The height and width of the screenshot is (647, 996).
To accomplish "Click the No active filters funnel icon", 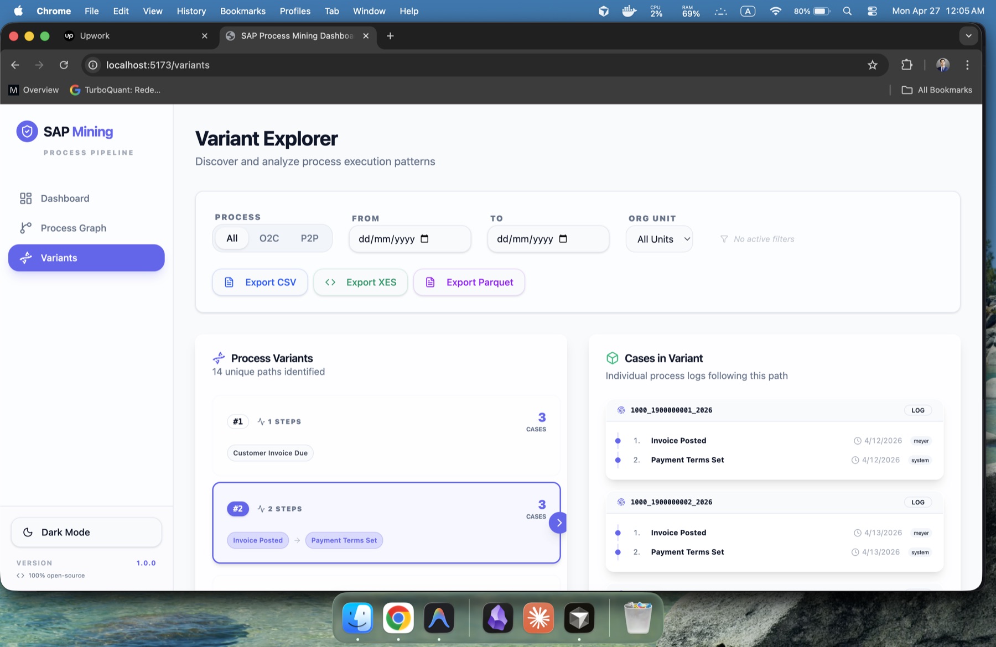I will [x=724, y=239].
